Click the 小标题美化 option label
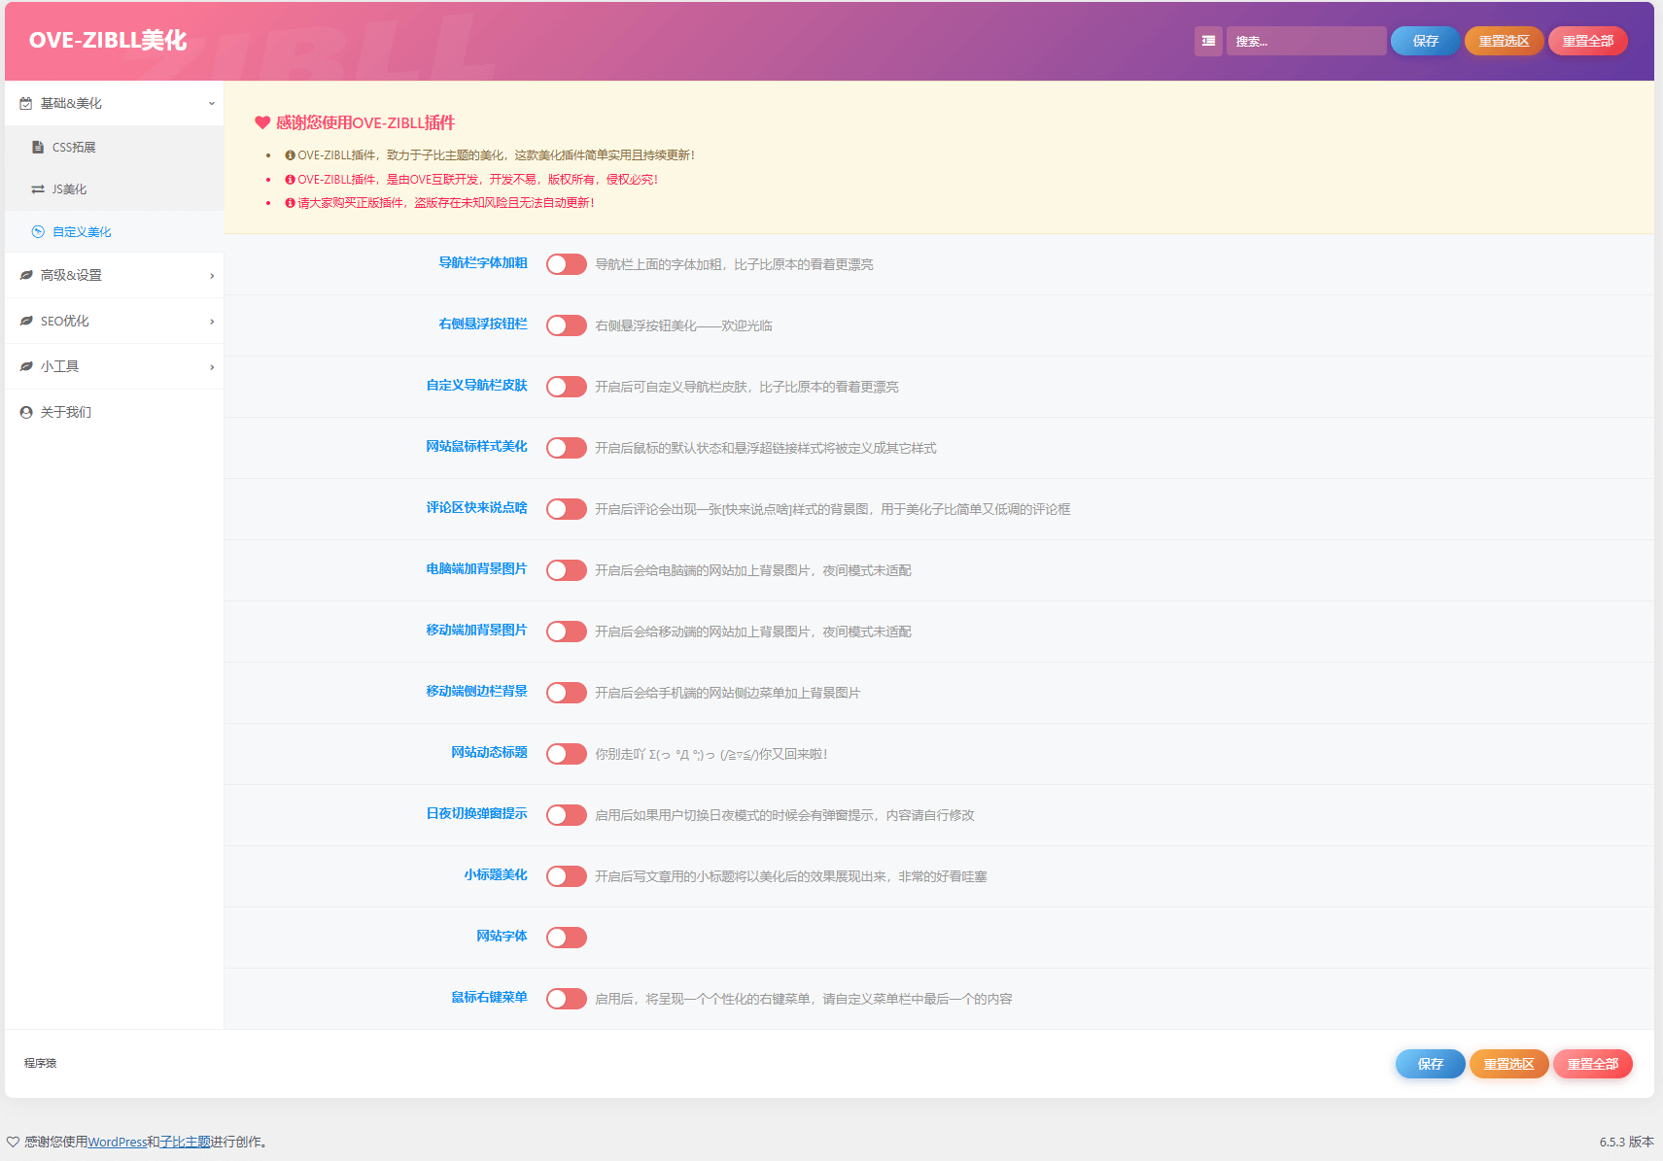 click(x=496, y=874)
